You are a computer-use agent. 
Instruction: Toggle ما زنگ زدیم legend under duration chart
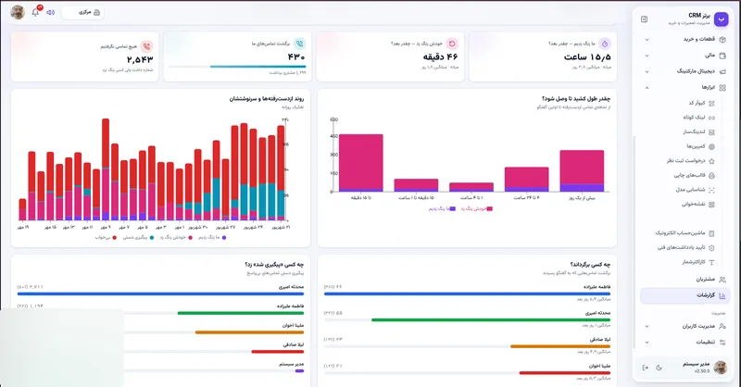pyautogui.click(x=443, y=209)
